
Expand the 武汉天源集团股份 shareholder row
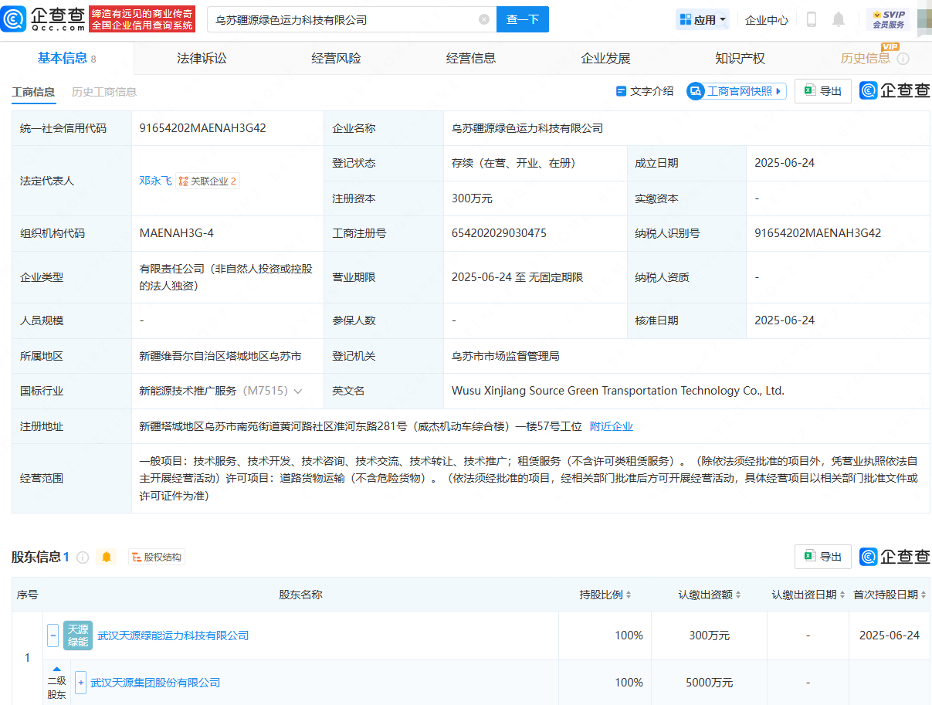pos(80,683)
